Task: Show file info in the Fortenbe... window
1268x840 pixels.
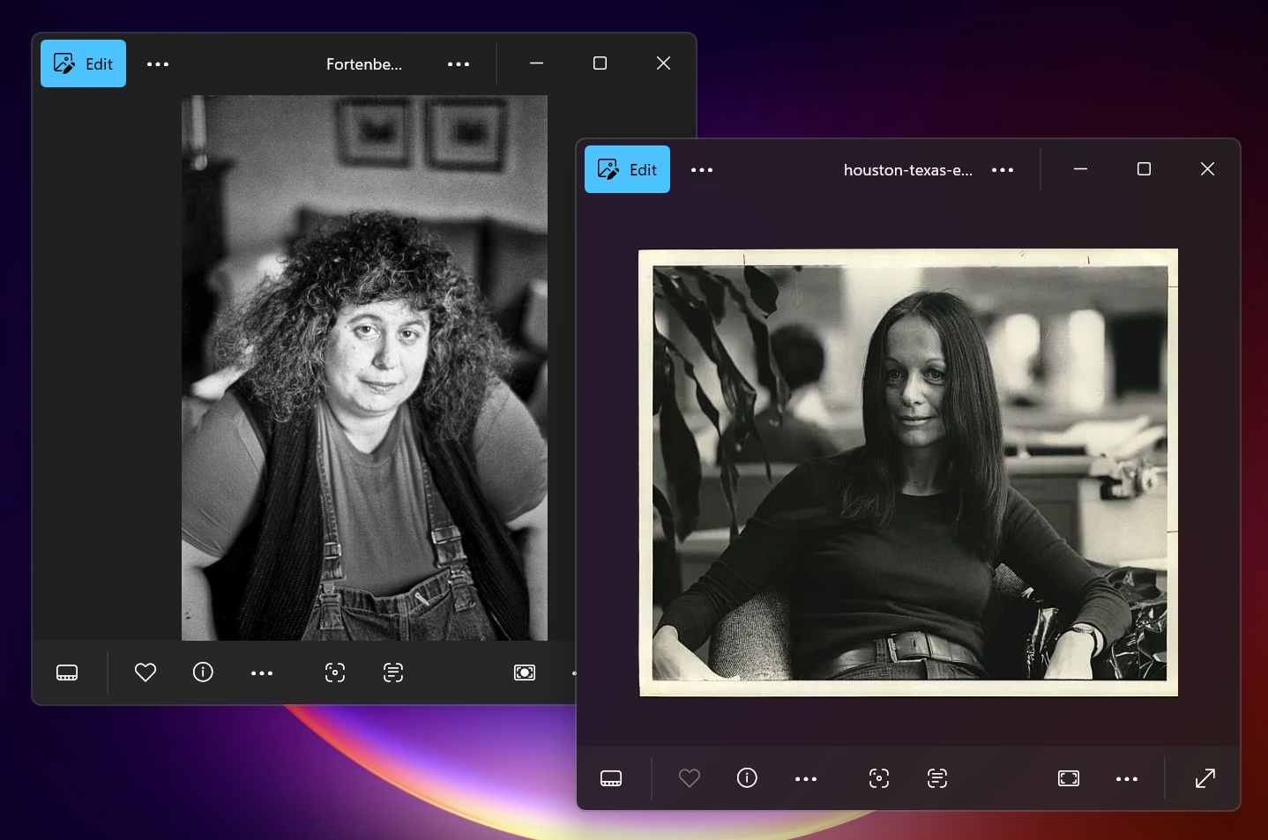Action: tap(203, 673)
